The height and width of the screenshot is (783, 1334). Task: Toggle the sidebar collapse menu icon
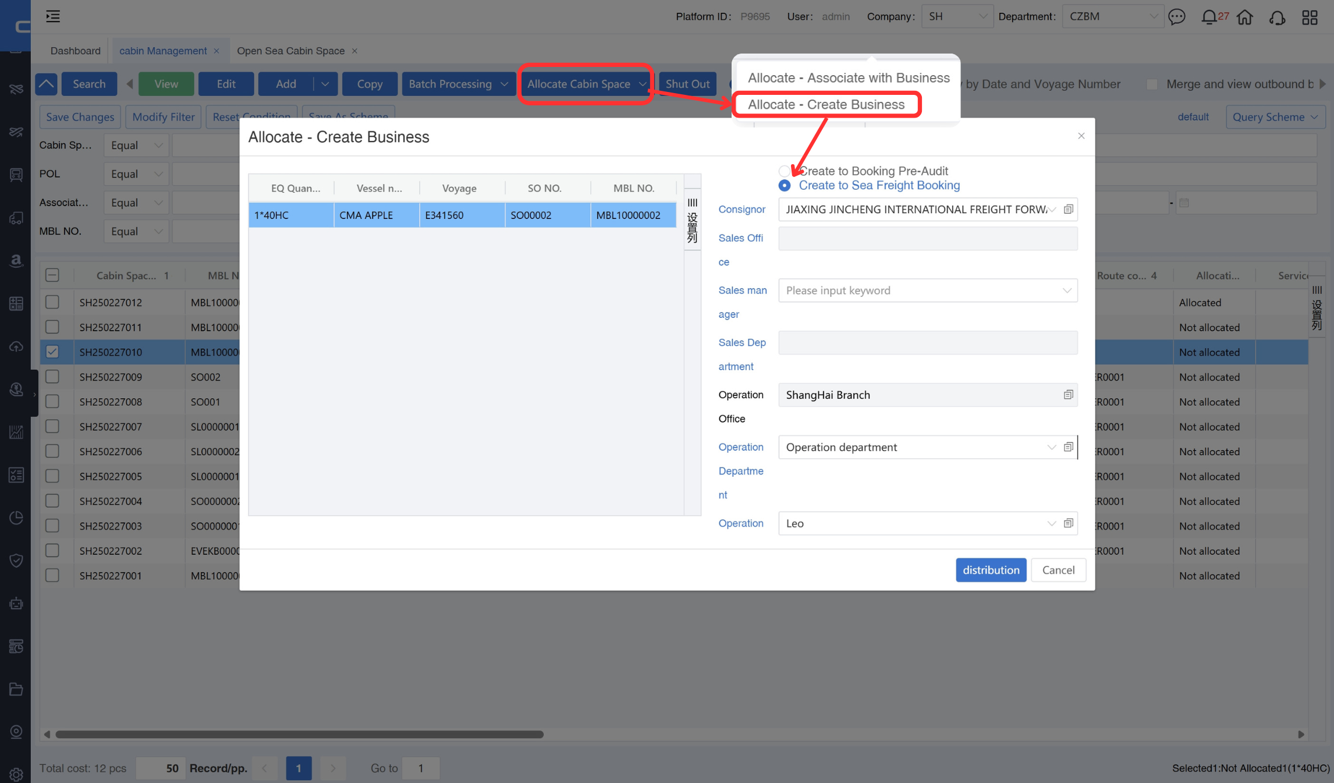pos(53,16)
